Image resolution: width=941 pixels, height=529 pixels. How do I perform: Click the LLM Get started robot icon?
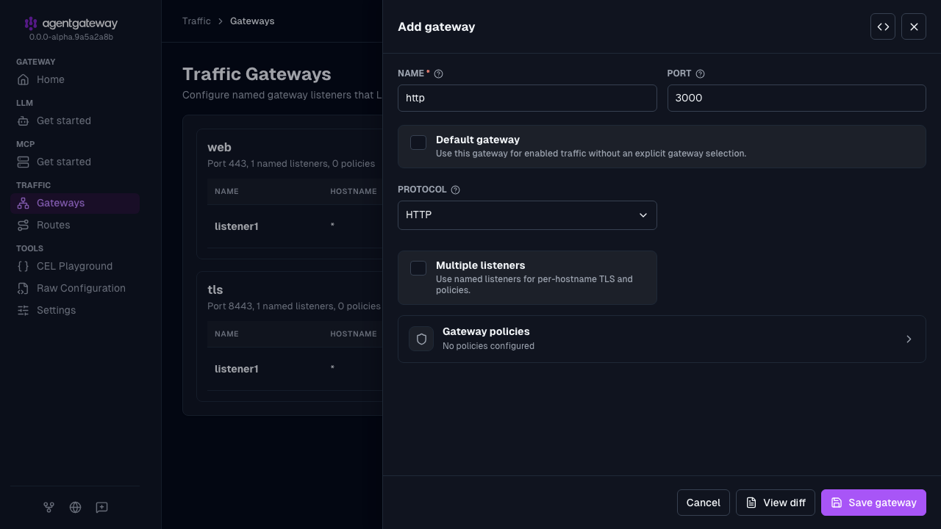(24, 120)
